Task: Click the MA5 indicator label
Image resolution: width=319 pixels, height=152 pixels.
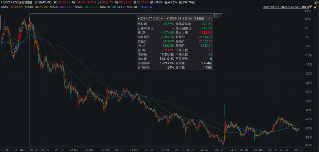Action: coord(4,7)
